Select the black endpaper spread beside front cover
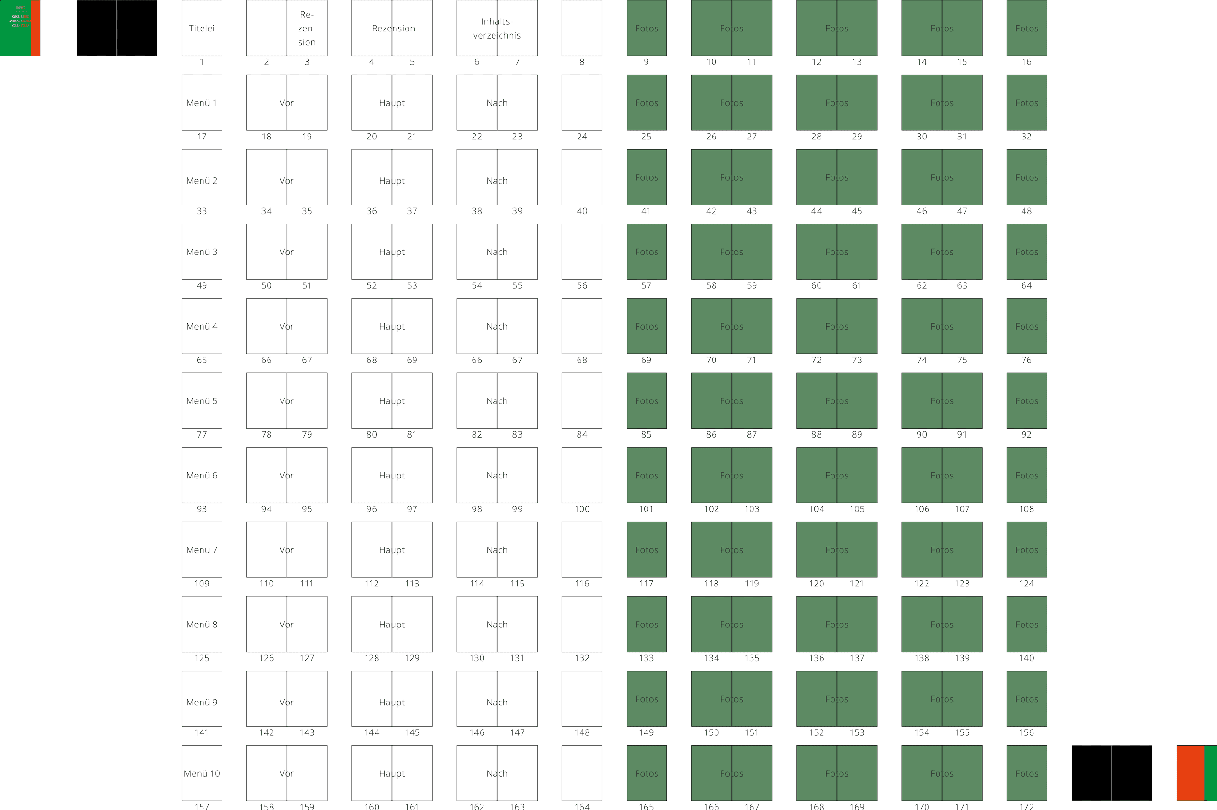Viewport: 1217px width, 810px height. (x=116, y=28)
